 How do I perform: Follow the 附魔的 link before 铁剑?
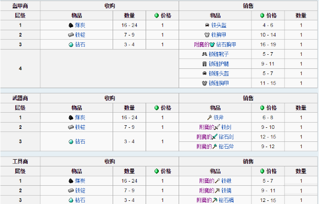[207, 127]
